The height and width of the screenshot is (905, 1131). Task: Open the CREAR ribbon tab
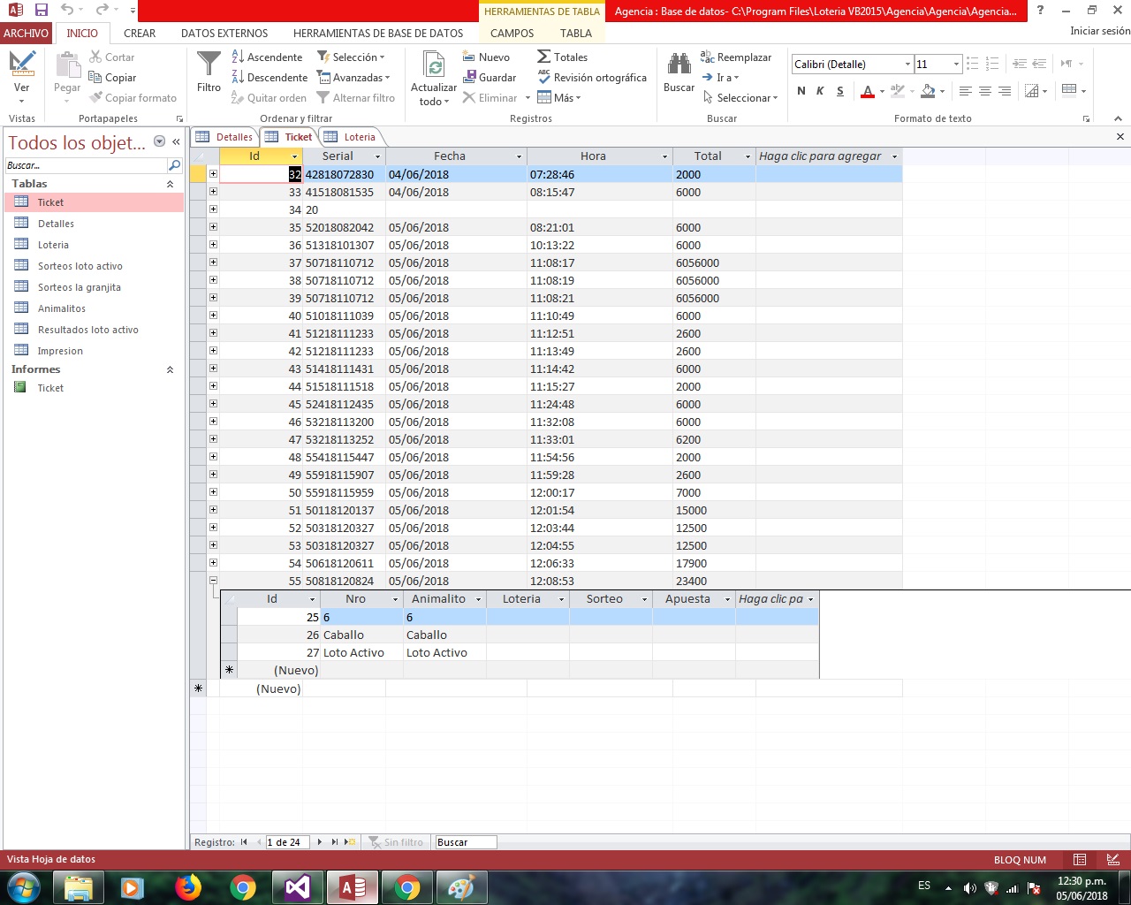coord(140,34)
